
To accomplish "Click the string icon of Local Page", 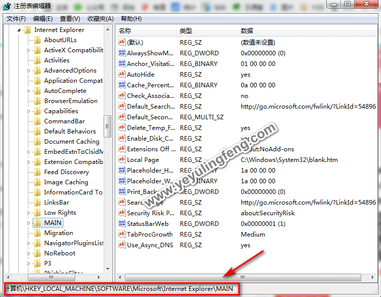I will (122, 159).
